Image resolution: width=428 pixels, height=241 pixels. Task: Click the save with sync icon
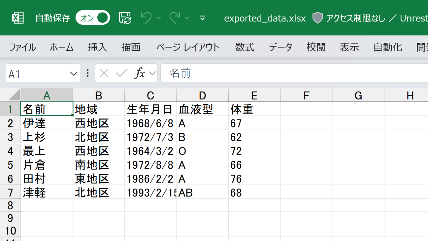pos(125,18)
